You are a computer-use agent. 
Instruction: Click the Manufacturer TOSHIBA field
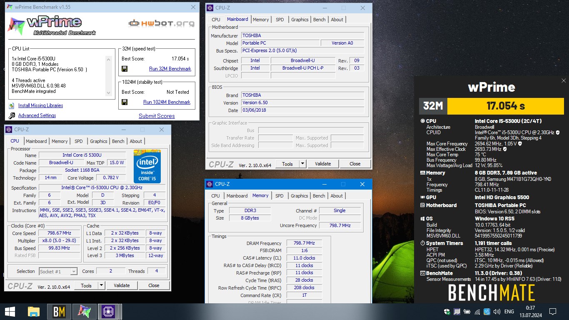tap(302, 35)
